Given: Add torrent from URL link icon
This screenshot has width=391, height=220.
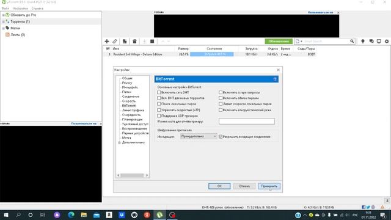Looking at the screenshot, I should point(115,41).
